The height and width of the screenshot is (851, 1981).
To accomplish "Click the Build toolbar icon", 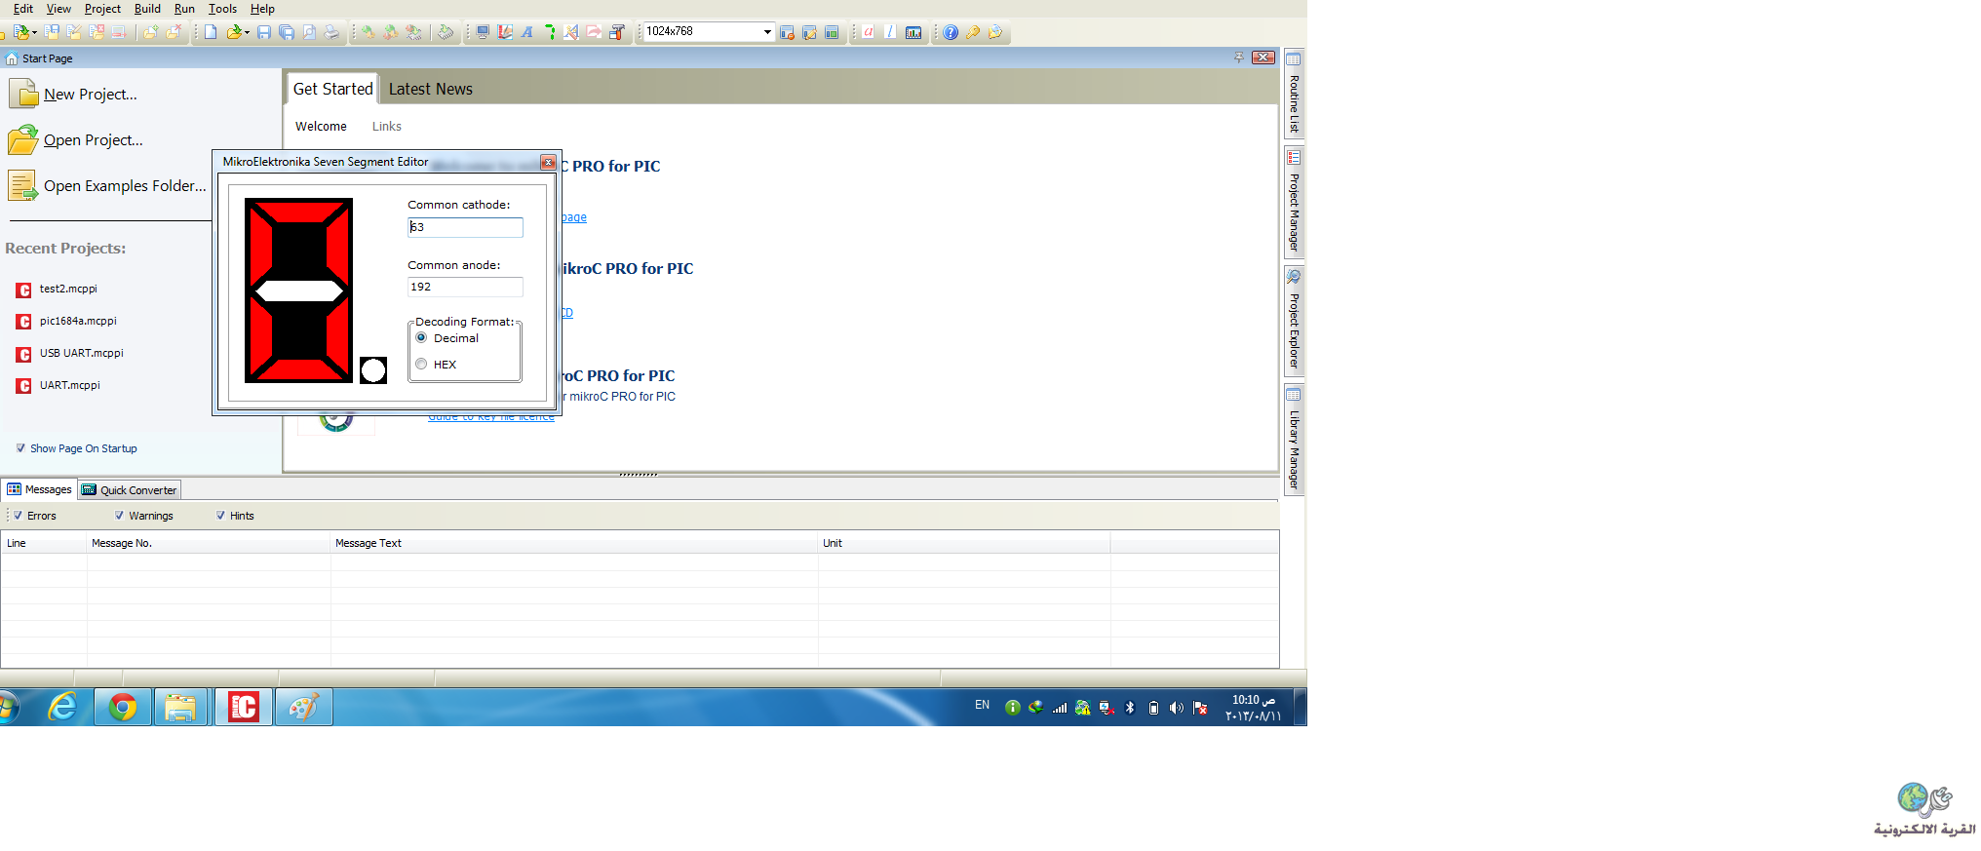I will [368, 32].
